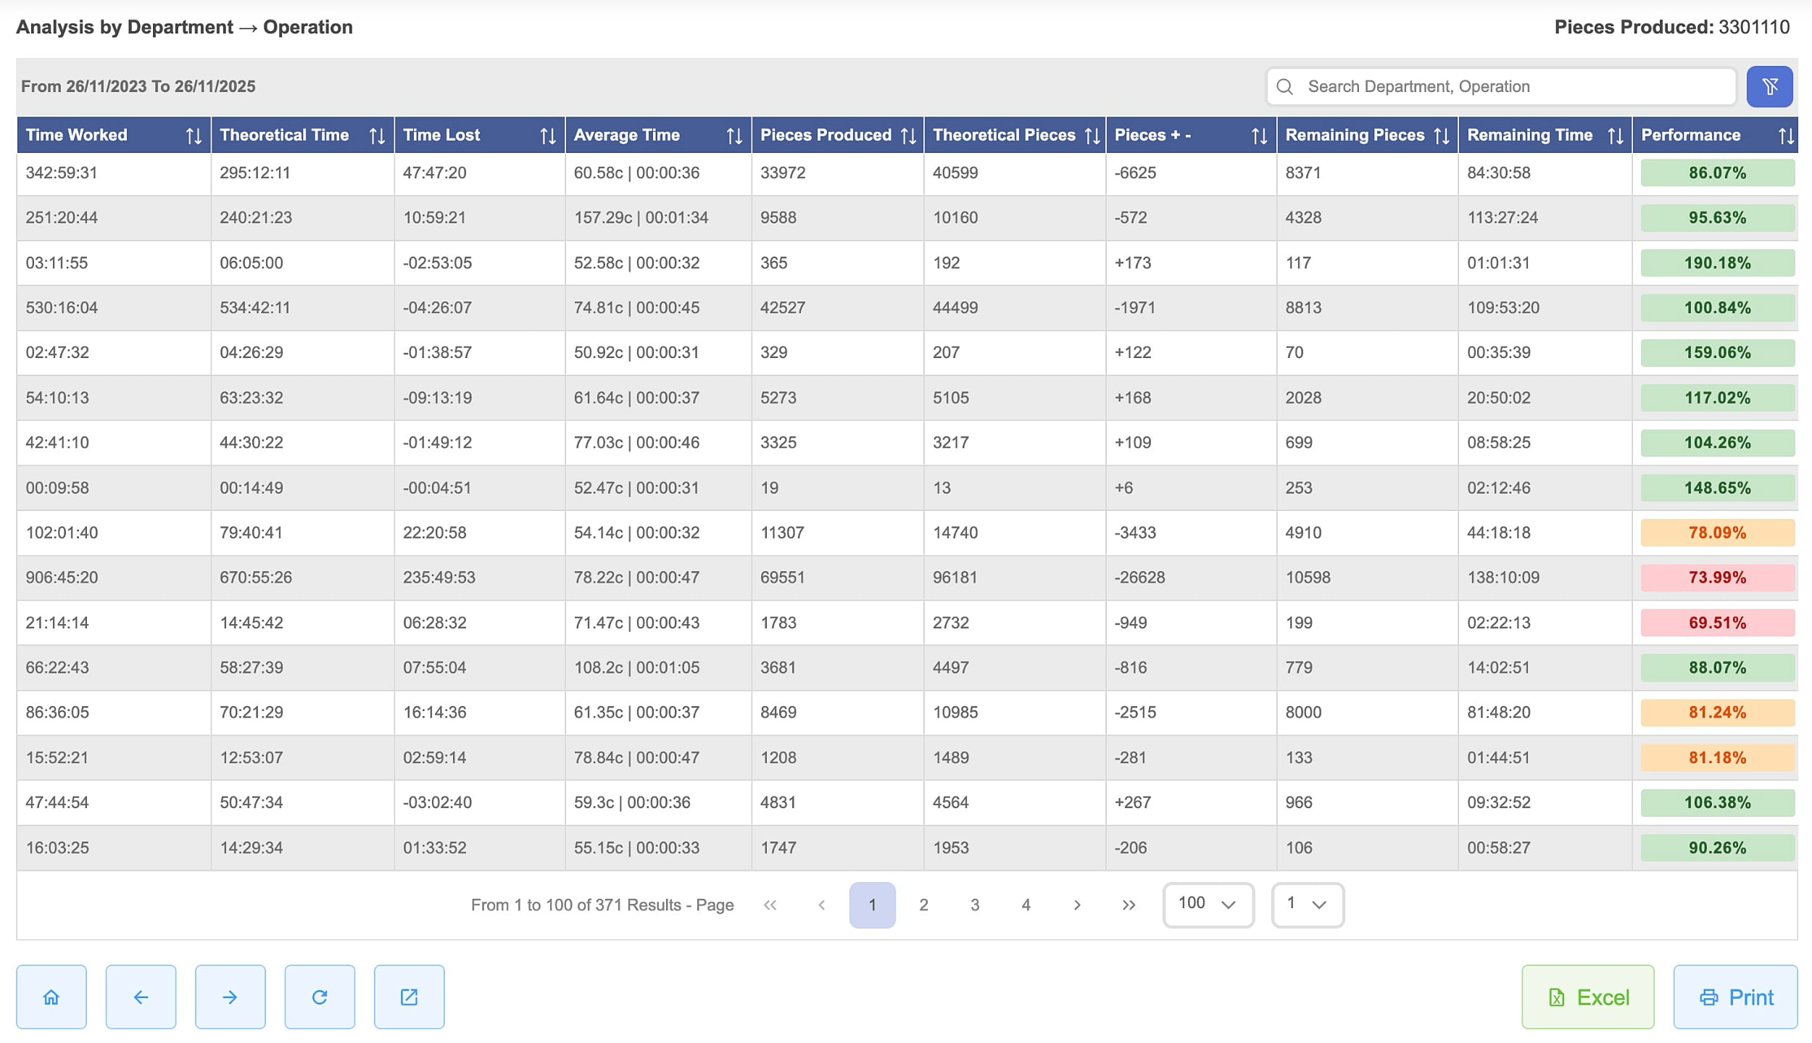Click the clear filter funnel icon
Image resolution: width=1812 pixels, height=1043 pixels.
[x=1769, y=87]
